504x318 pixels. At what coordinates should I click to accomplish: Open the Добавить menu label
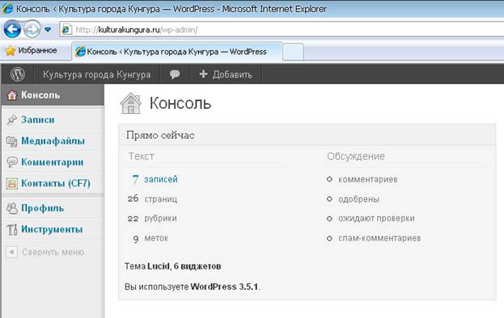[232, 74]
